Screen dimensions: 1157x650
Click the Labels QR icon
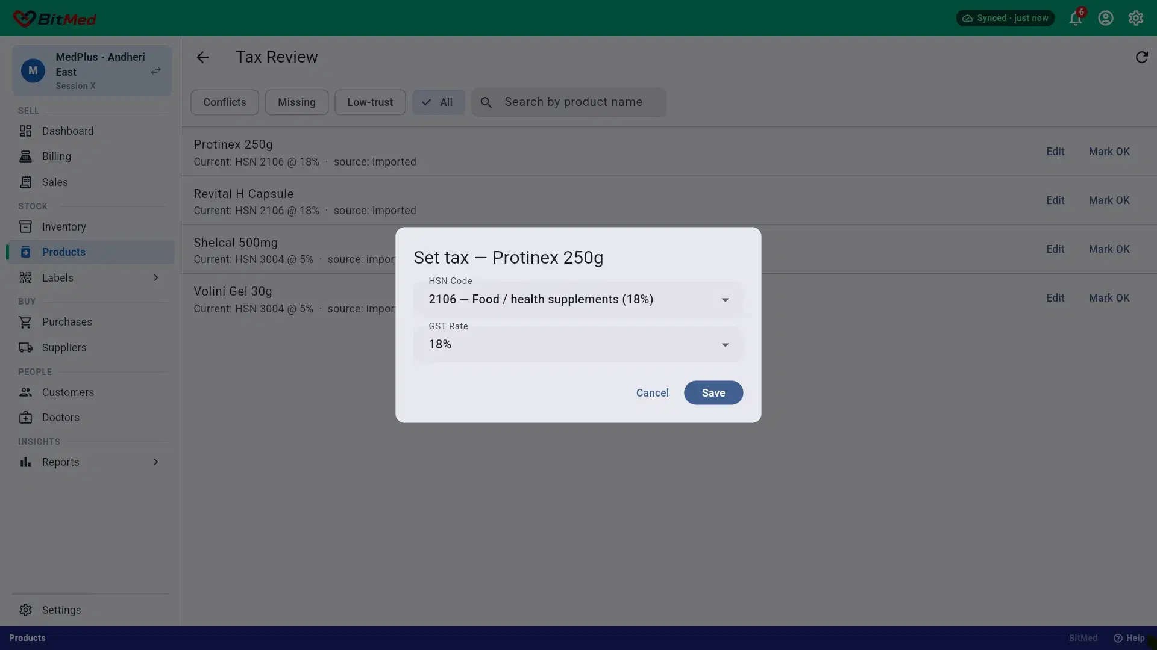coord(25,278)
